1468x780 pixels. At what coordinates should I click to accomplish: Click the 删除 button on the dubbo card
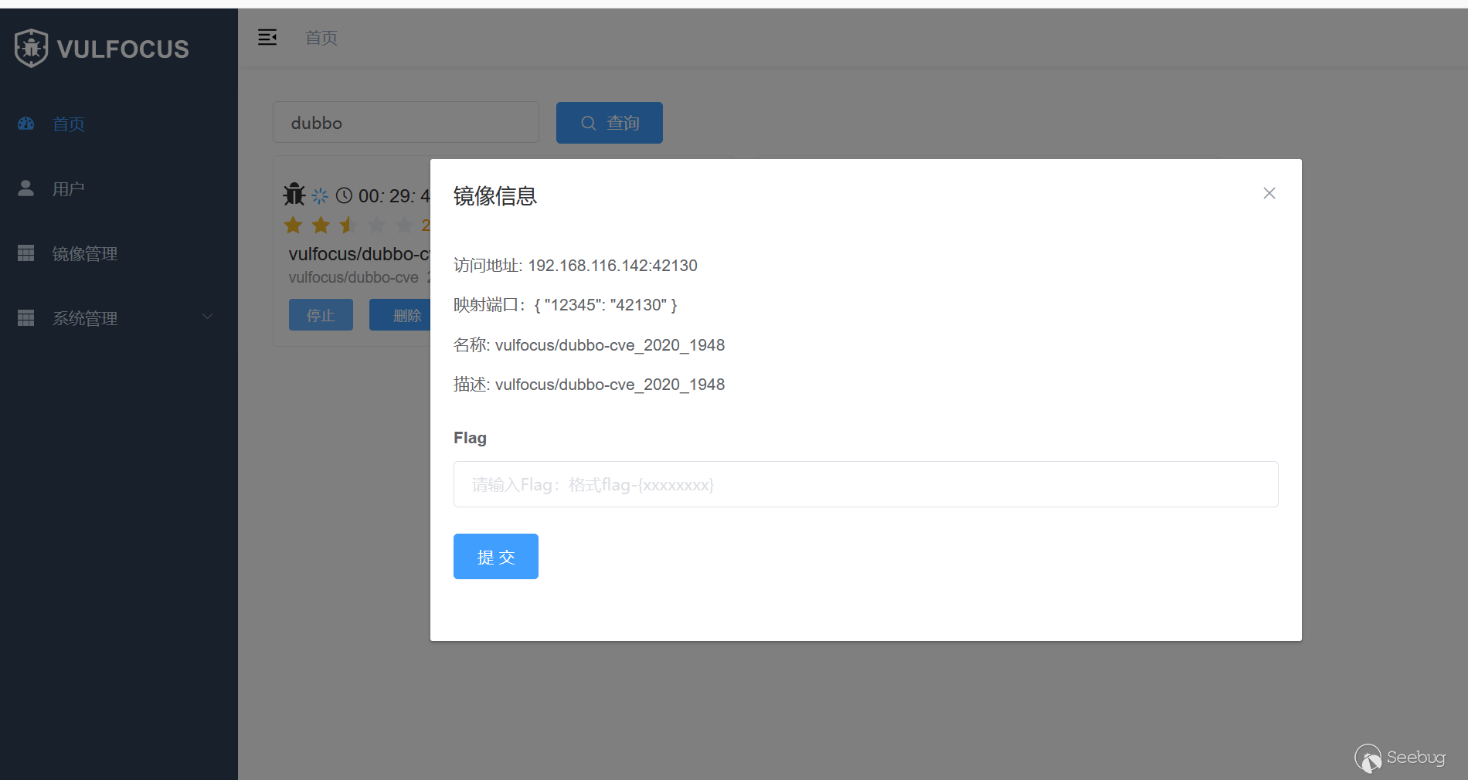400,315
